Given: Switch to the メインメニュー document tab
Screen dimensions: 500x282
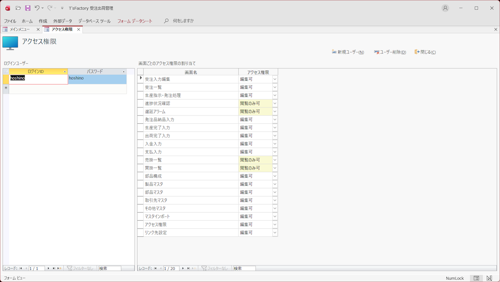Looking at the screenshot, I should 20,30.
